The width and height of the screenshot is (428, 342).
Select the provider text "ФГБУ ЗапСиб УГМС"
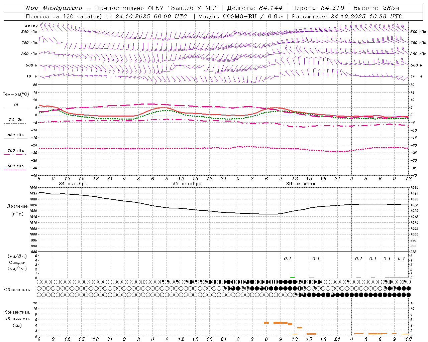[183, 8]
